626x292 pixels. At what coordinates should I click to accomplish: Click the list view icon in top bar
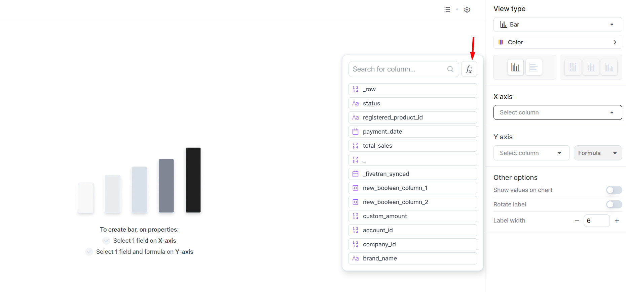pyautogui.click(x=447, y=10)
